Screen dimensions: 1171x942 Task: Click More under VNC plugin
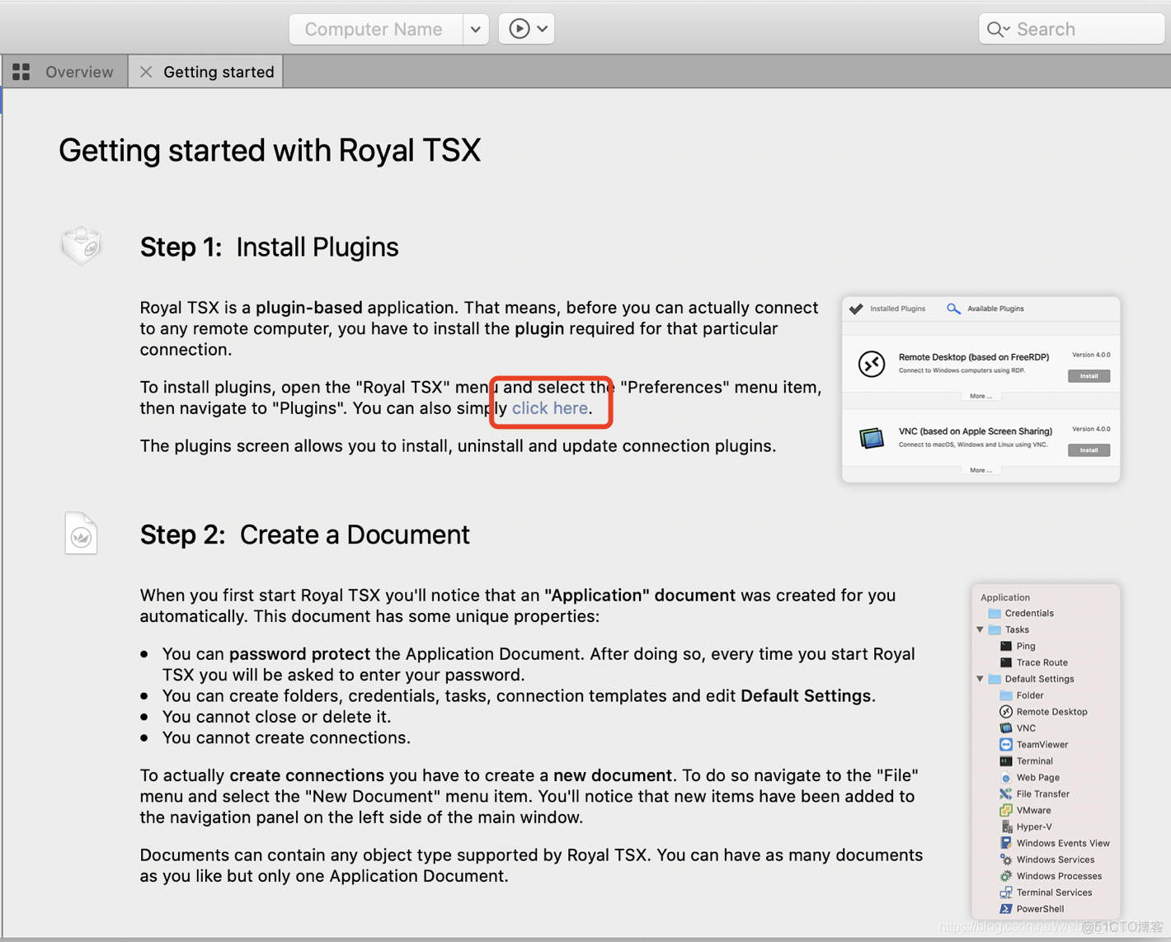click(981, 470)
